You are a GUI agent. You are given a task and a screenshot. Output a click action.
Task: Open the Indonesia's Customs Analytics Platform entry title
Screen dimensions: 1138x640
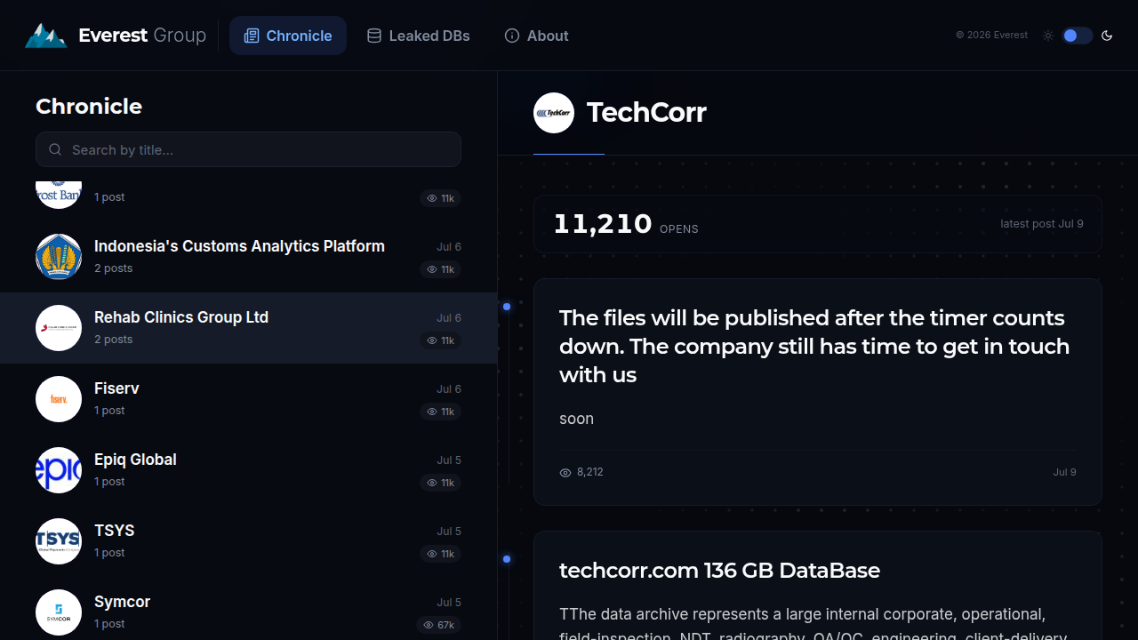(x=239, y=246)
